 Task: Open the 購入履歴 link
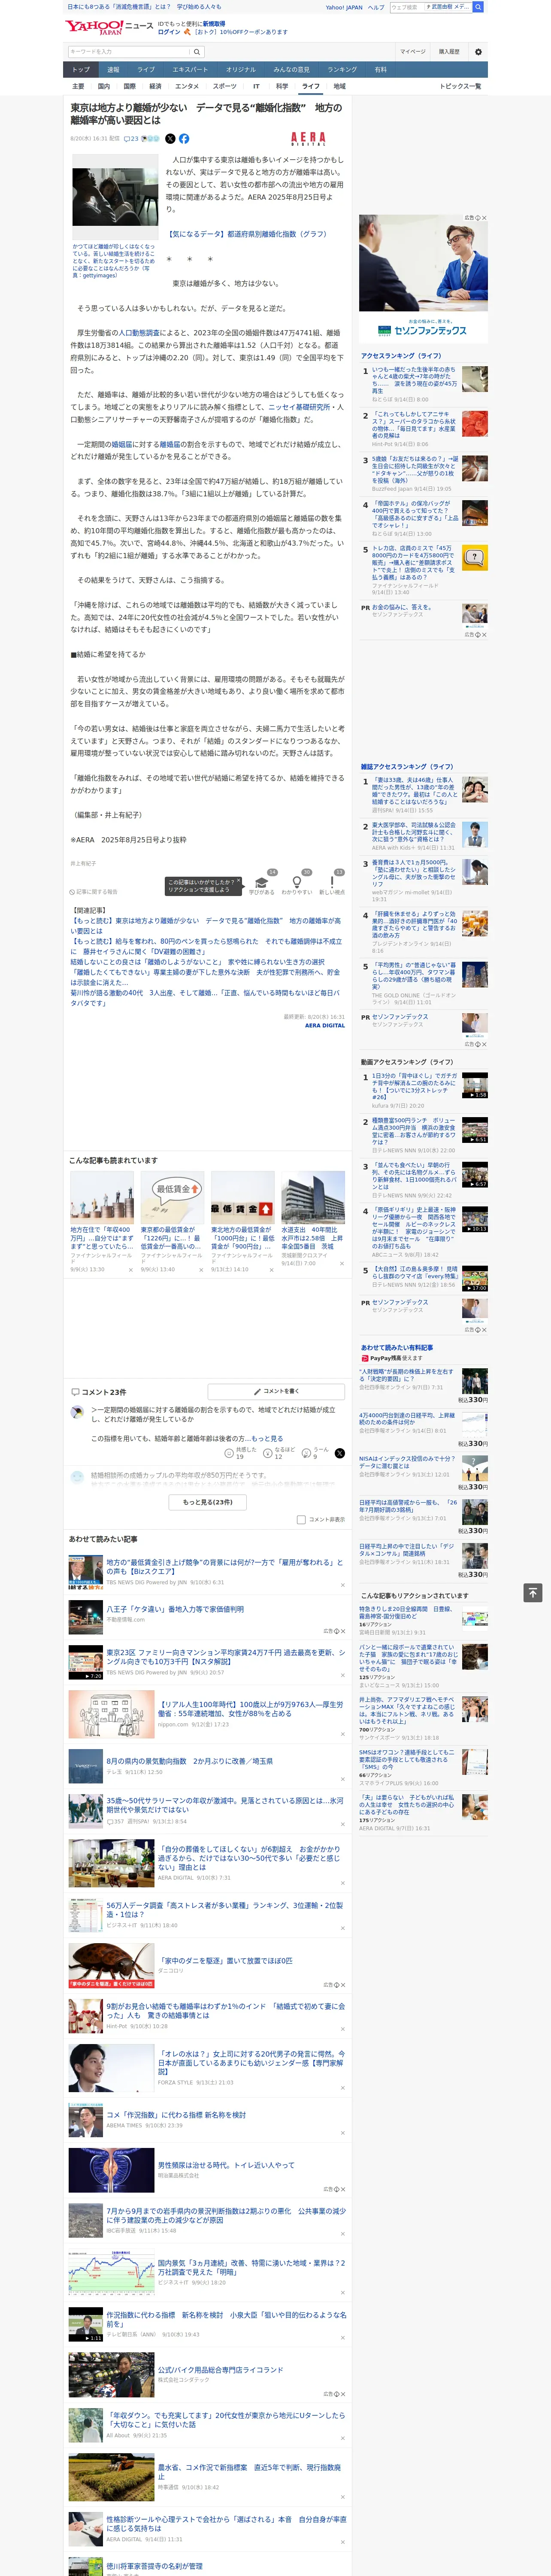coord(449,51)
